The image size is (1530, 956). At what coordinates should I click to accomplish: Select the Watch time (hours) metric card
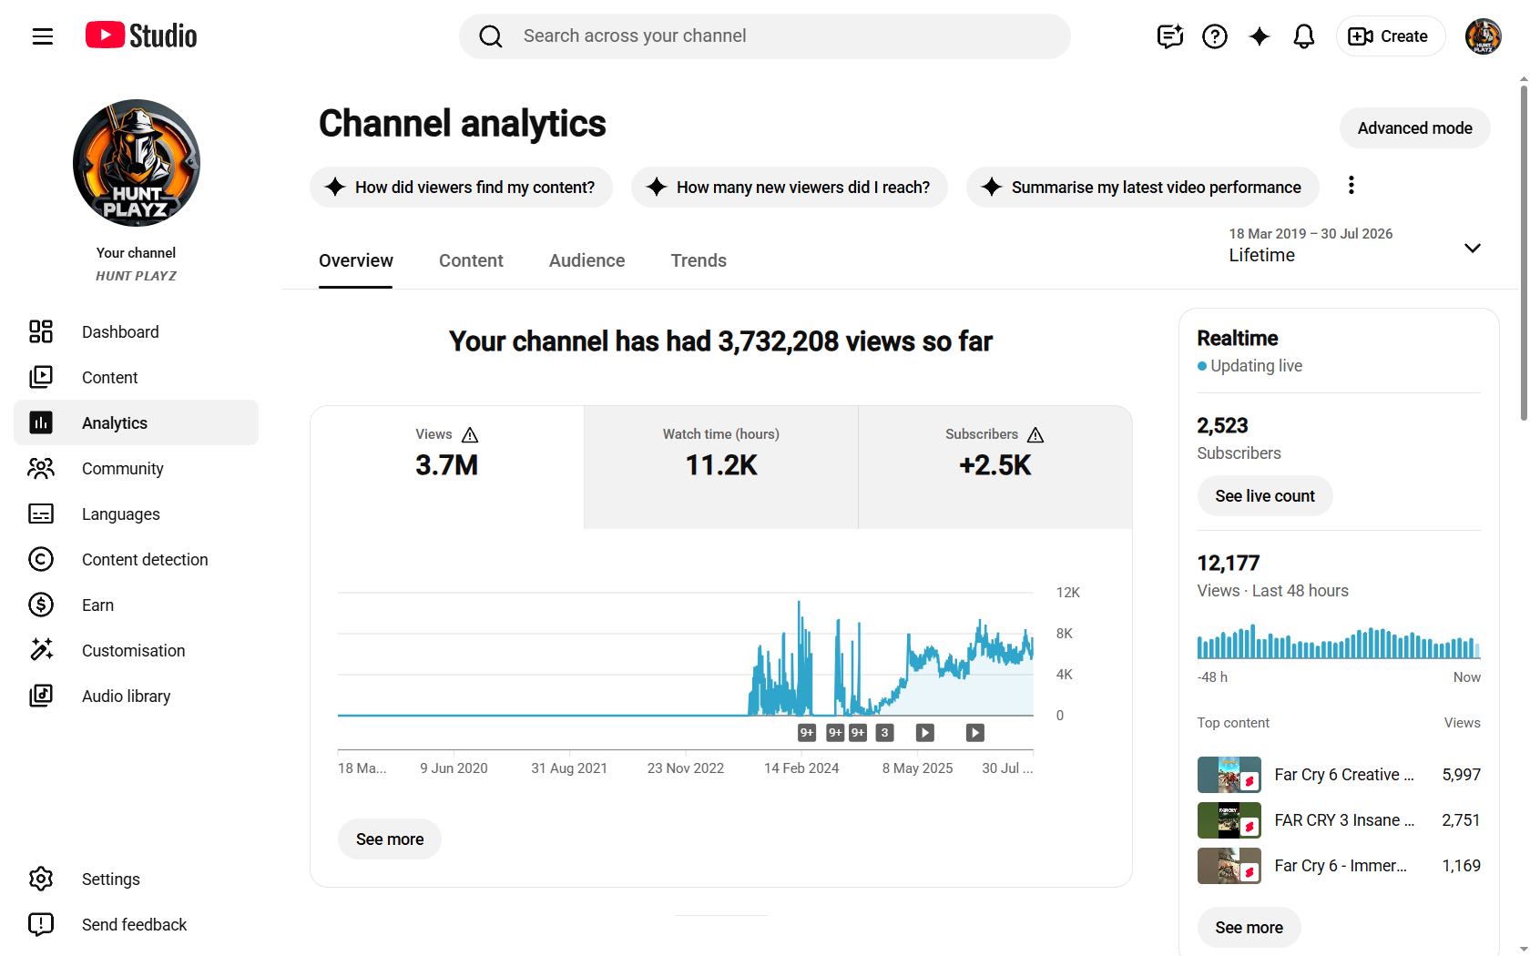(x=721, y=467)
